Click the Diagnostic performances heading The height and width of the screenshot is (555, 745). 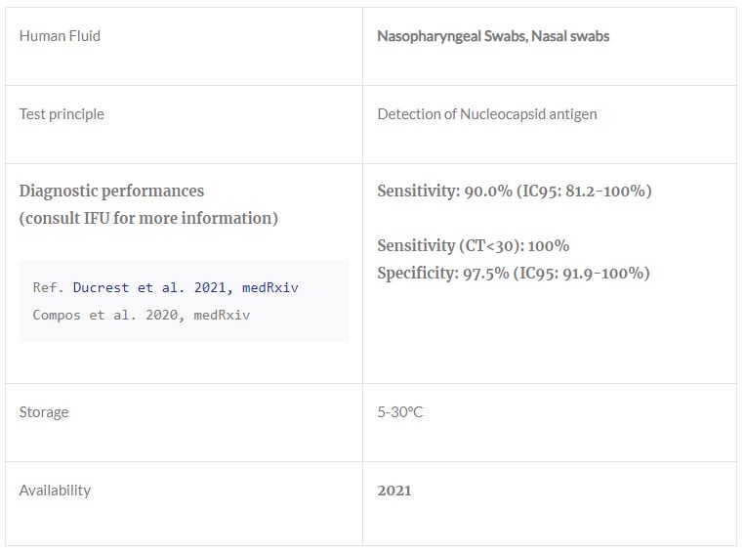[111, 191]
